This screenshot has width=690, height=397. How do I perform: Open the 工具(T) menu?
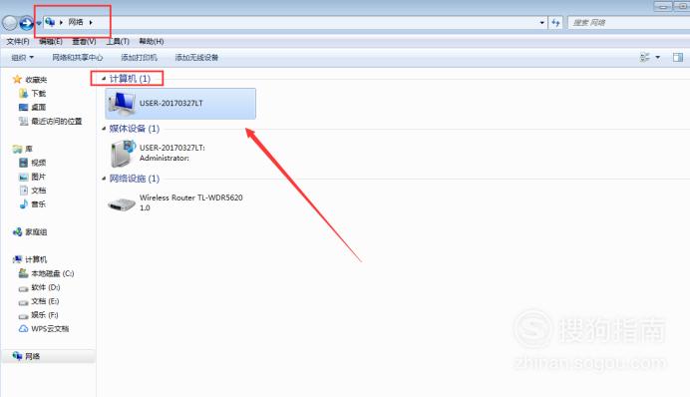click(118, 41)
